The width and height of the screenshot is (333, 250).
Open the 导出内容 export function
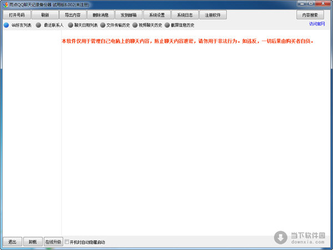coord(73,15)
